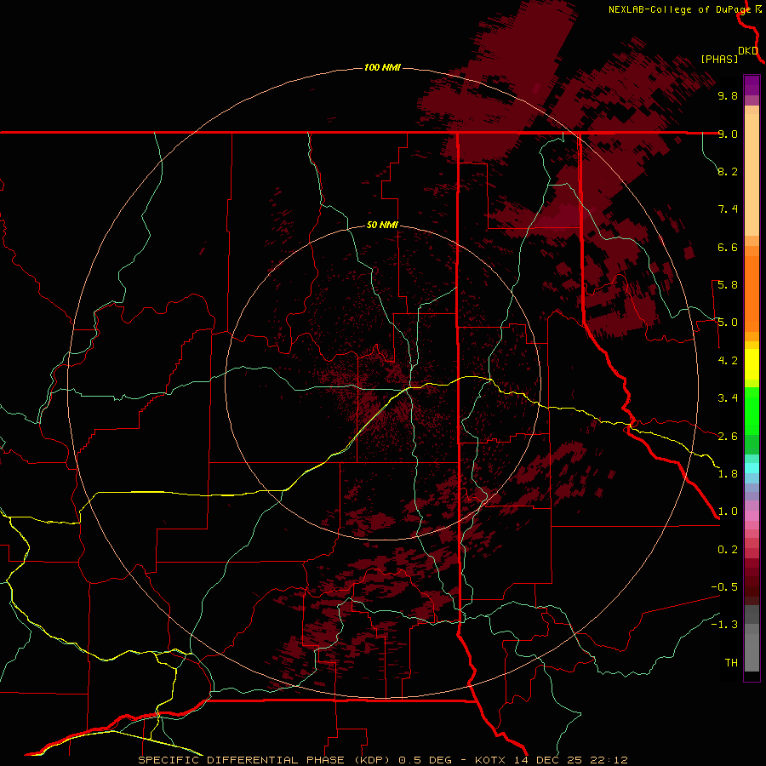
Task: Click the 100 NMI range ring label
Action: [x=382, y=67]
